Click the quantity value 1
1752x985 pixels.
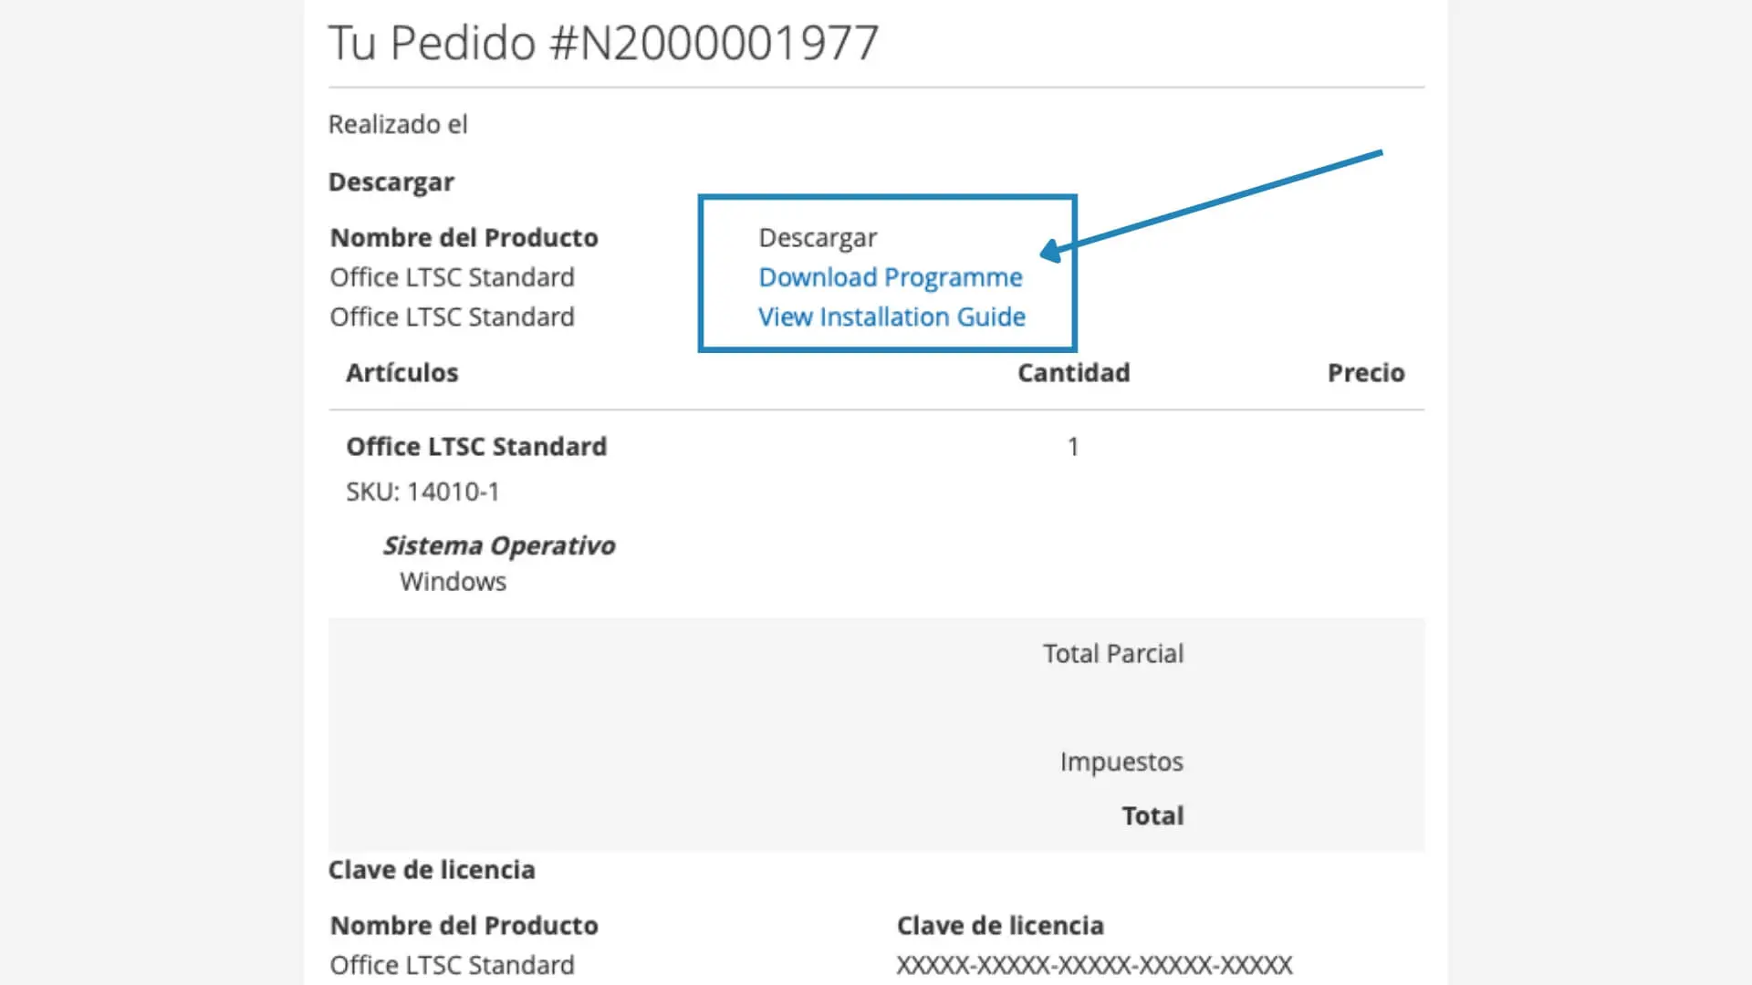click(1073, 447)
